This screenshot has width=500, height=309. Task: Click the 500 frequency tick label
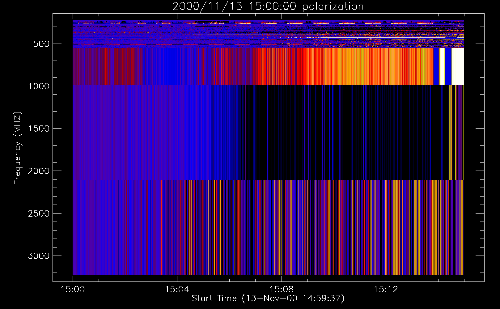tap(41, 44)
